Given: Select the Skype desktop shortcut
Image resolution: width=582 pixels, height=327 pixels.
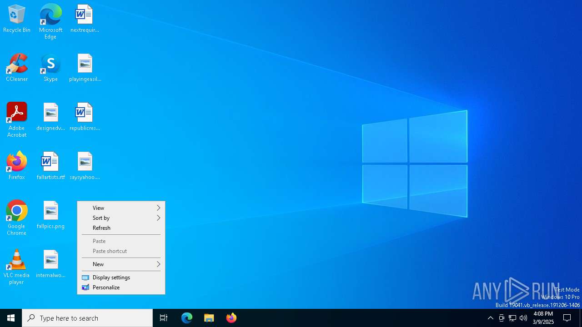Looking at the screenshot, I should [50, 68].
